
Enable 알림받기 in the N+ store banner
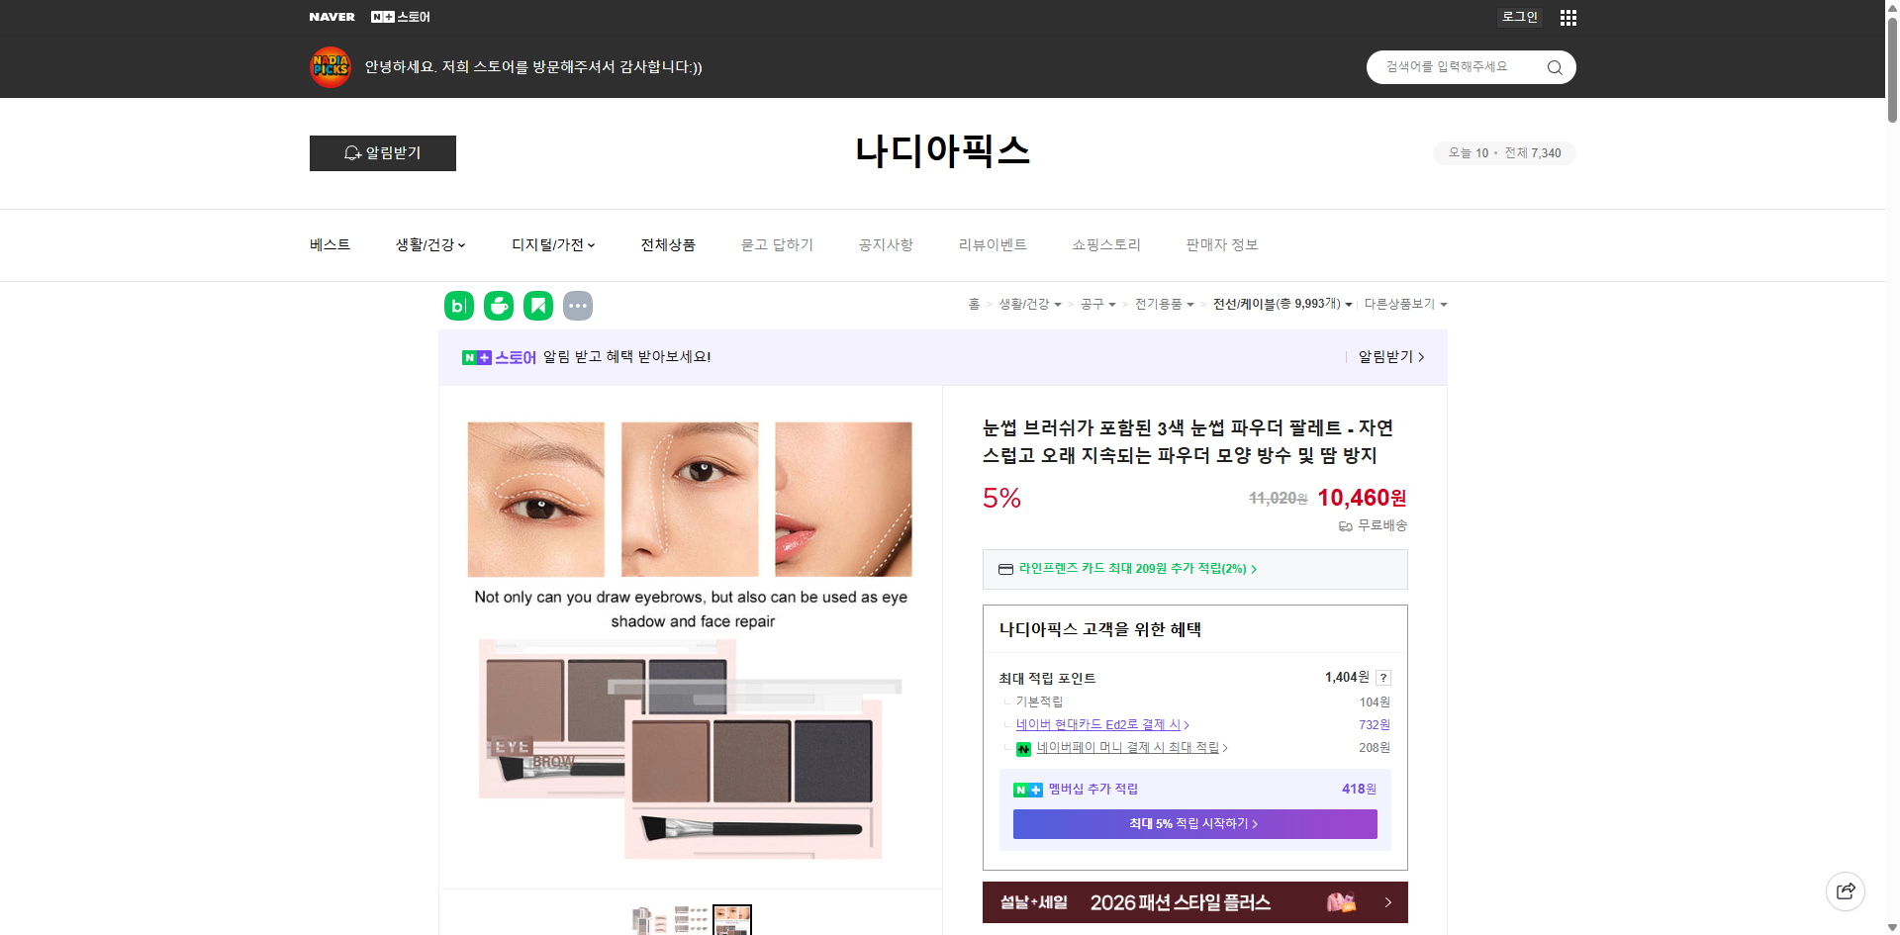pyautogui.click(x=1385, y=357)
